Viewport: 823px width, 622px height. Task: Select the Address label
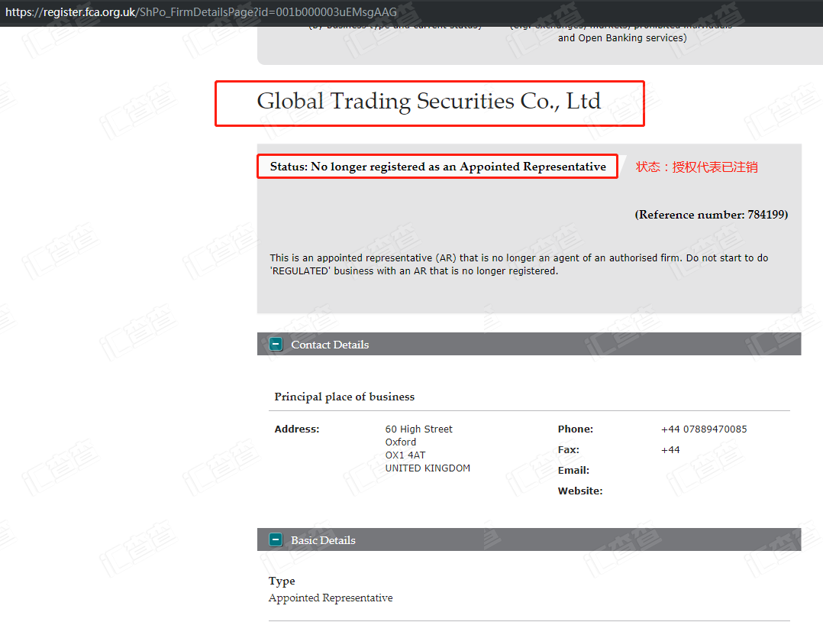(x=296, y=429)
